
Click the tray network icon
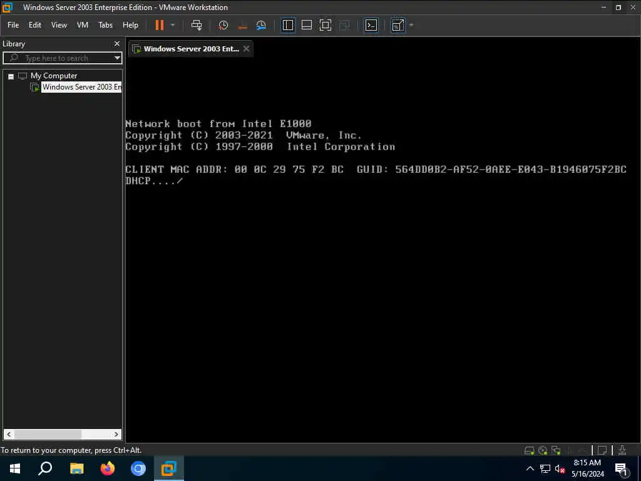545,468
